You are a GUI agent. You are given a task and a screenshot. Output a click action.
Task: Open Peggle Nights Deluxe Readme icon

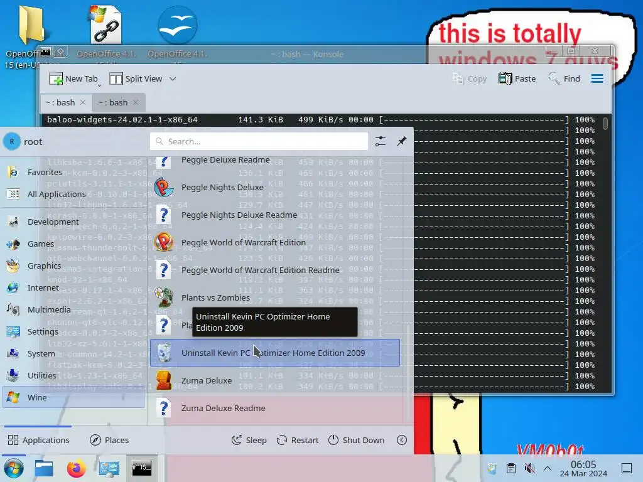[164, 215]
